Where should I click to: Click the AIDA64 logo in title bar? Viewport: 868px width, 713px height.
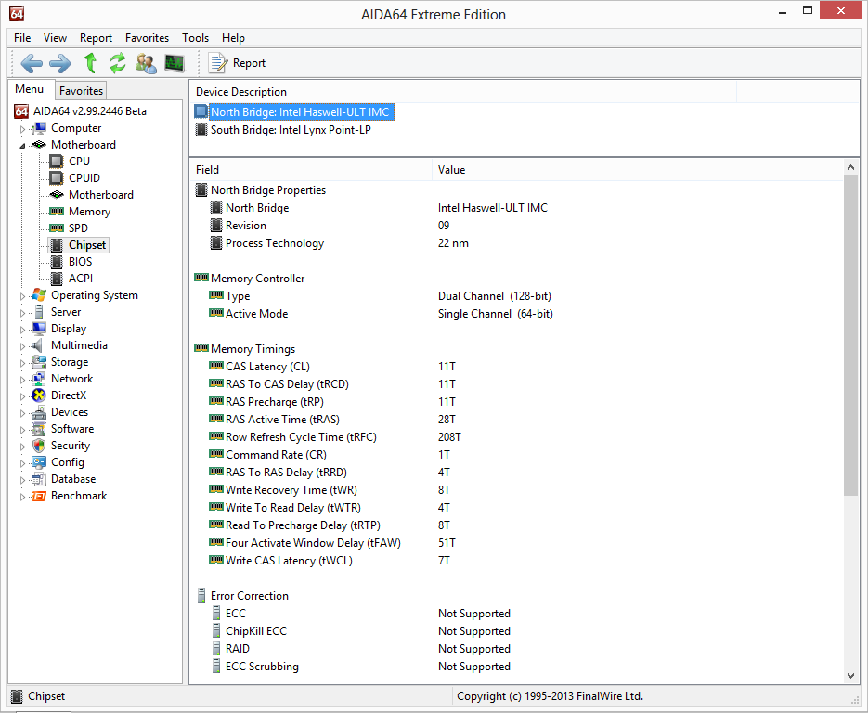pyautogui.click(x=17, y=14)
